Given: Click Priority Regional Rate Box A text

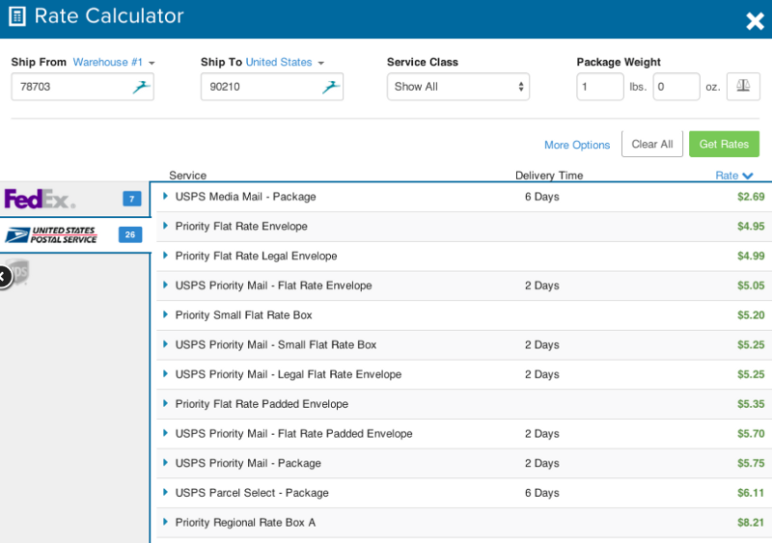Looking at the screenshot, I should click(x=245, y=523).
